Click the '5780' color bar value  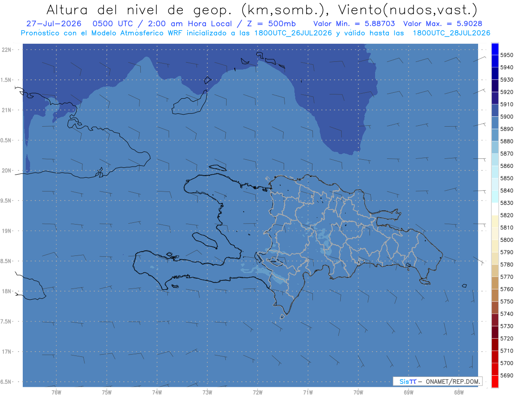pyautogui.click(x=507, y=264)
